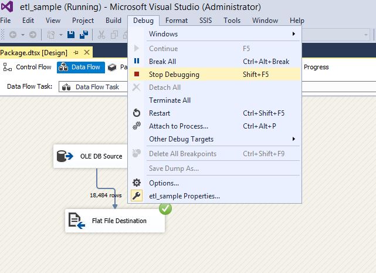
Task: Select the Flat File Destination component
Action: pyautogui.click(x=114, y=221)
